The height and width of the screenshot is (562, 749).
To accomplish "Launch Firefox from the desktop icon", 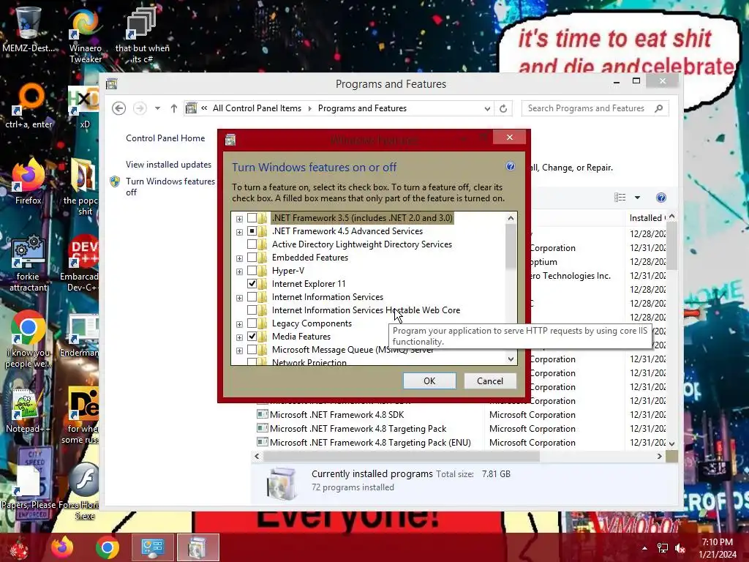I will pyautogui.click(x=29, y=181).
